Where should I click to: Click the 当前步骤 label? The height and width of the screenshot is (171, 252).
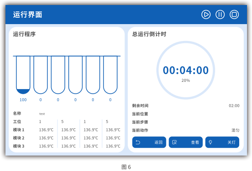(140, 122)
